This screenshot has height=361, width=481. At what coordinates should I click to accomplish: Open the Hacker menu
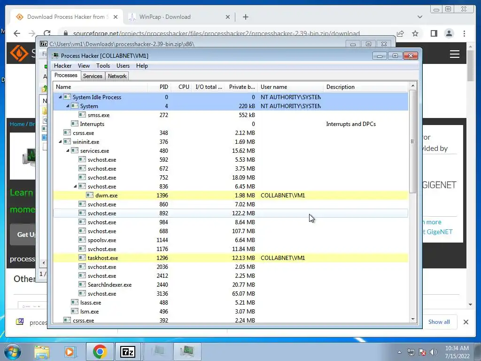pyautogui.click(x=62, y=66)
